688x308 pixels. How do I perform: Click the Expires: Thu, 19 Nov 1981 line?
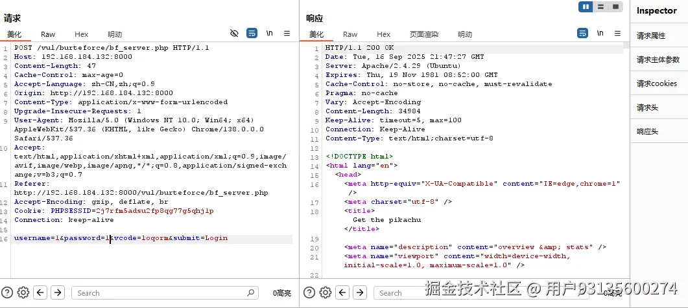[412, 75]
